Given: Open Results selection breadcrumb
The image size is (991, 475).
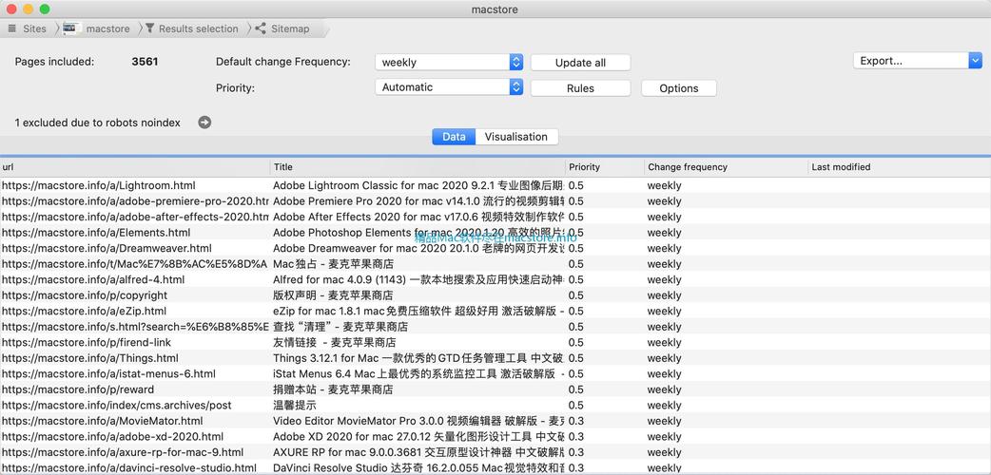Looking at the screenshot, I should coord(199,28).
